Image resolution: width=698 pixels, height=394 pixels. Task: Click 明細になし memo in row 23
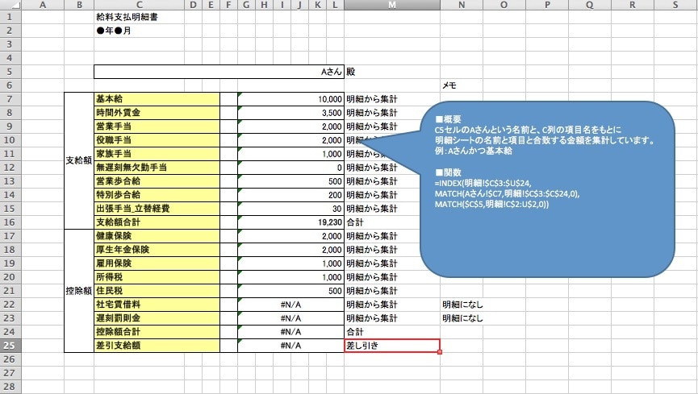(462, 318)
